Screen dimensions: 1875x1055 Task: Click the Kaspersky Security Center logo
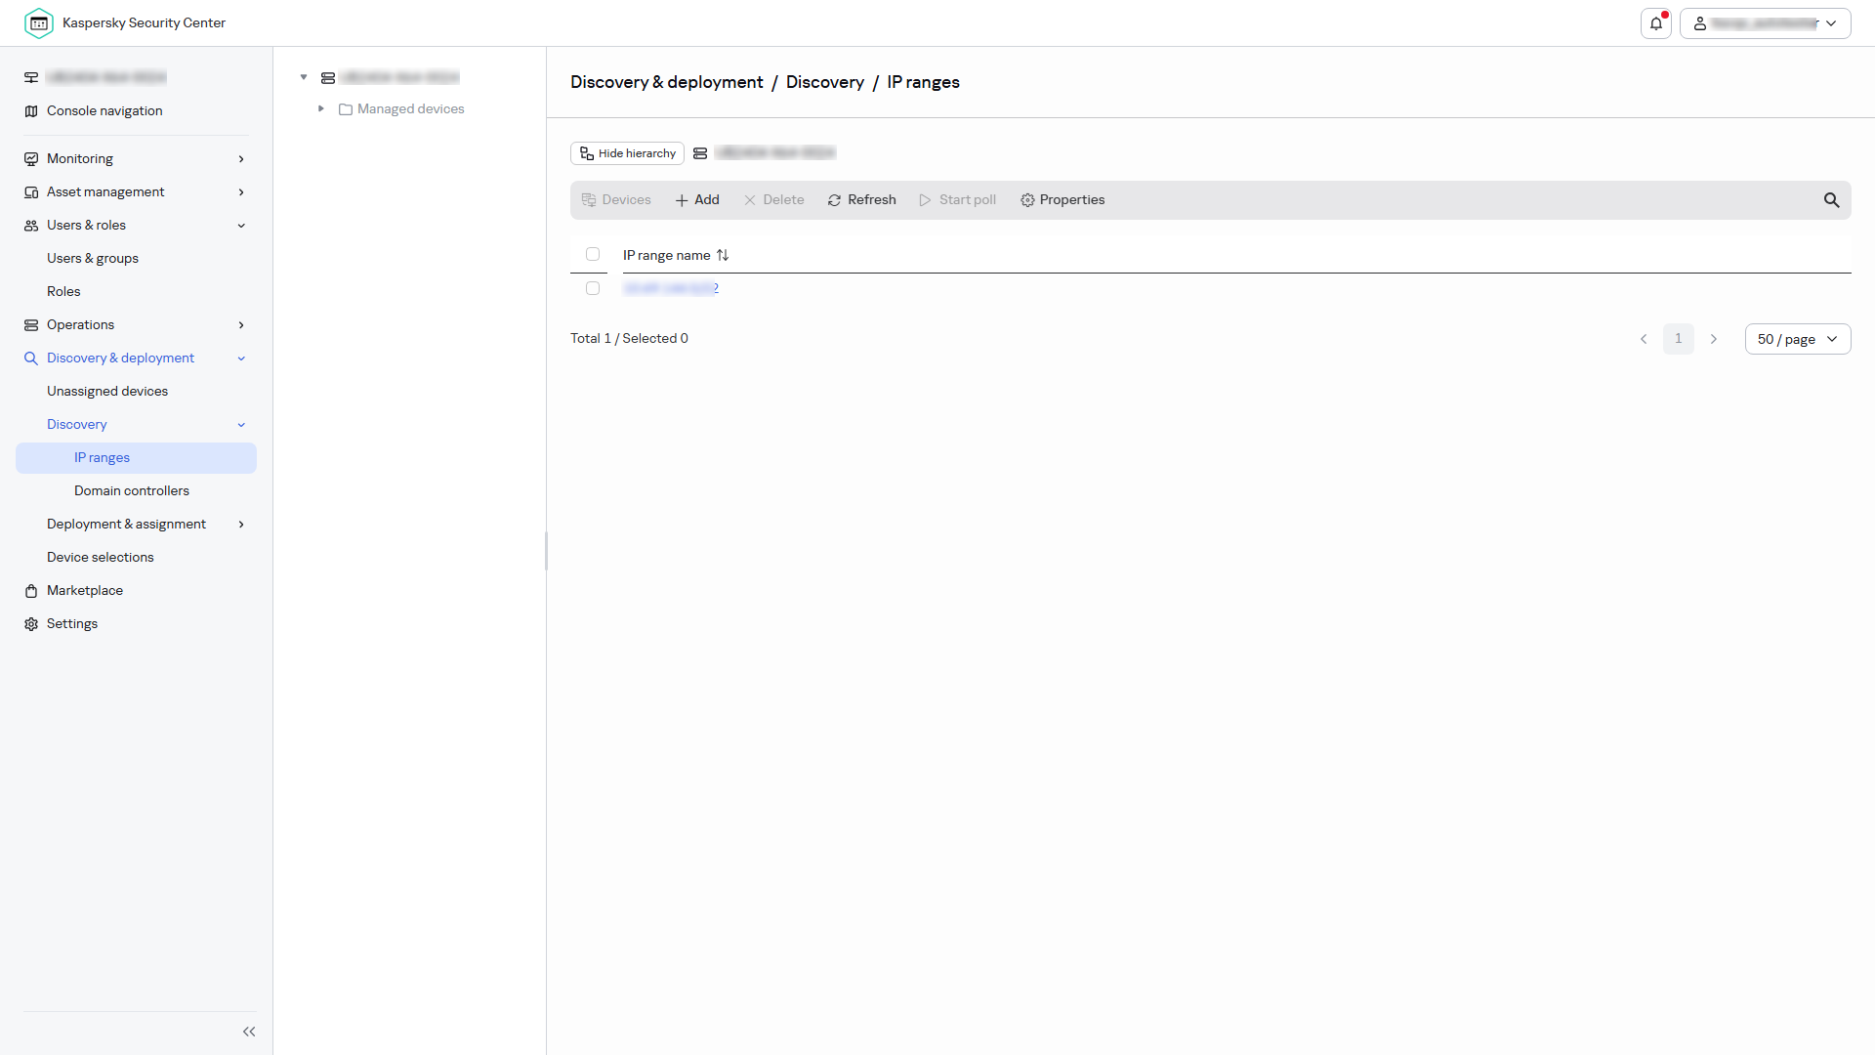pos(39,22)
